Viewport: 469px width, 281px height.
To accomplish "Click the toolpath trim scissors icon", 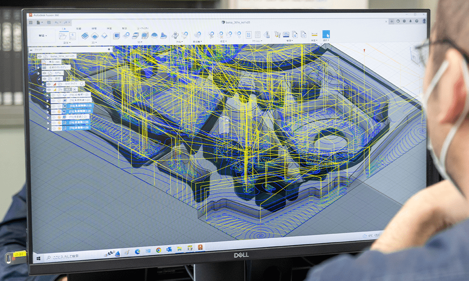I will click(x=211, y=35).
